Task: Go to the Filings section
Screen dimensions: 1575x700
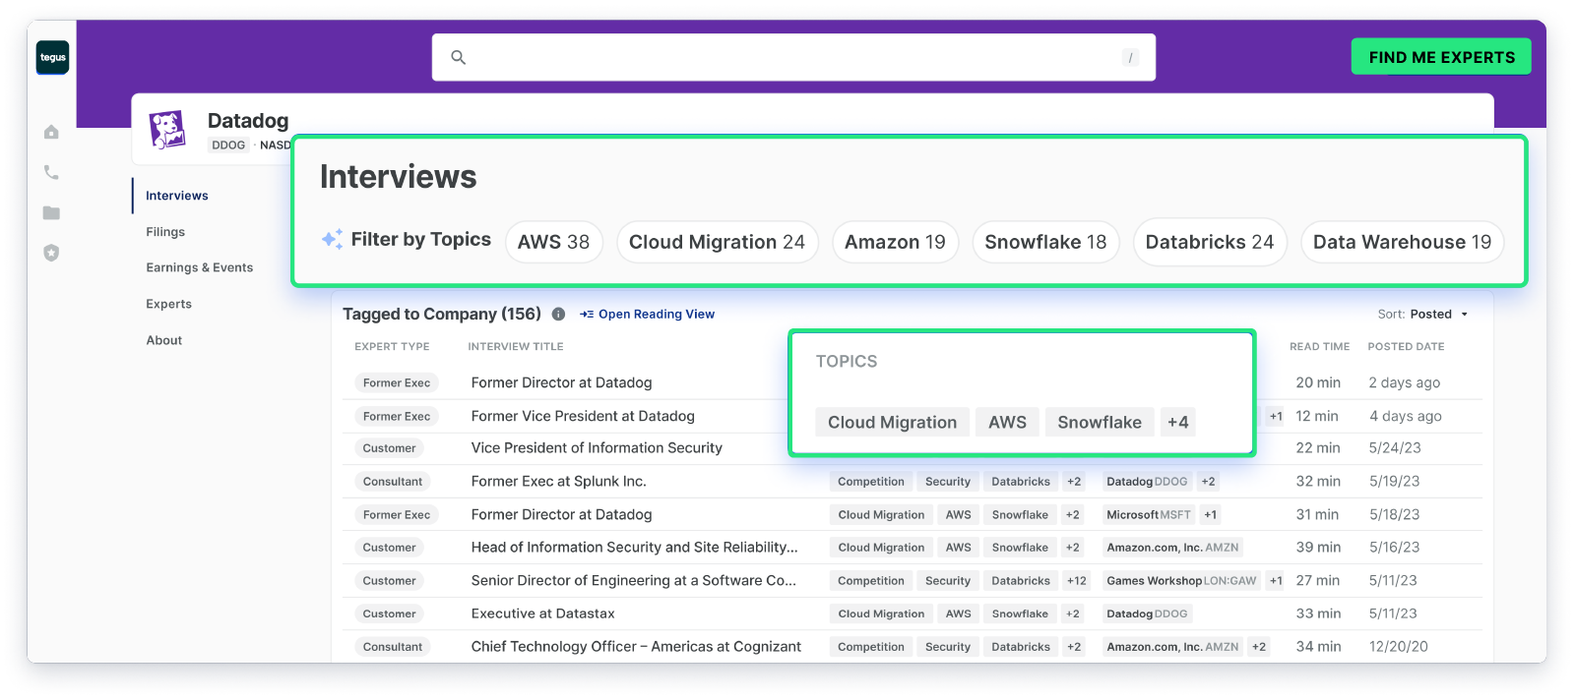Action: click(165, 232)
